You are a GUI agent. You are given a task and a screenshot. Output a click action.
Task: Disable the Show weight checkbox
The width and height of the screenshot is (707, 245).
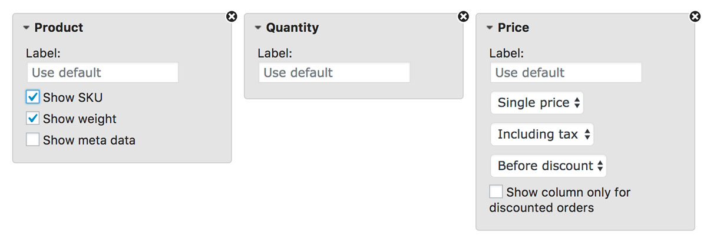point(33,119)
